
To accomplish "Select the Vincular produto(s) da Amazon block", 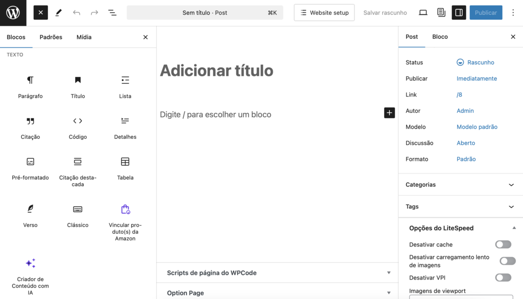I will [x=125, y=209].
